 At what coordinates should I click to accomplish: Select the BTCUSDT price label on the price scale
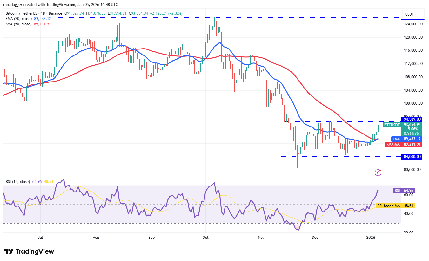coord(392,125)
